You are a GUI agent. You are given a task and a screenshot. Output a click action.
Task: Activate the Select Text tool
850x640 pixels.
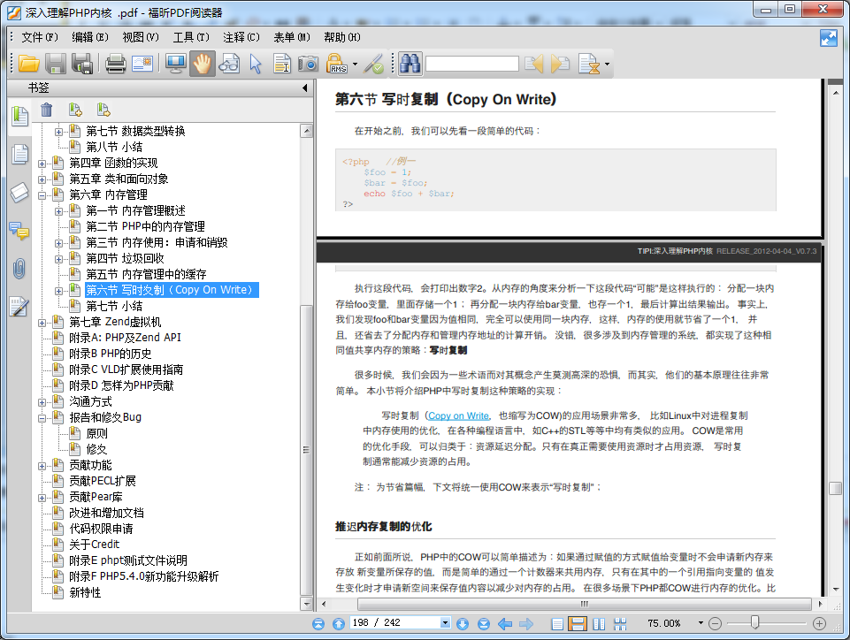click(x=281, y=64)
